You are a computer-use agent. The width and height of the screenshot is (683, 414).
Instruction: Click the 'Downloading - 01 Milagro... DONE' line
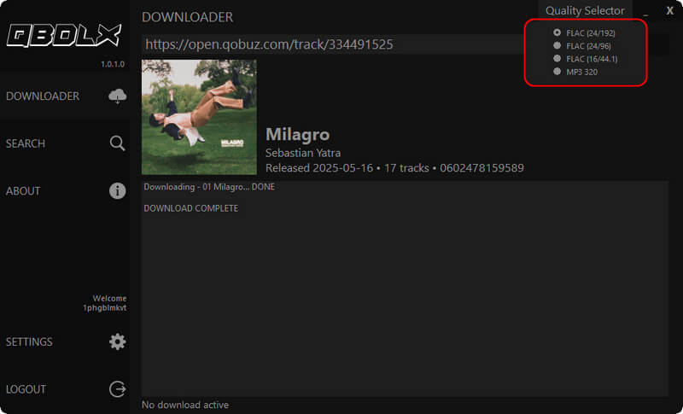209,187
